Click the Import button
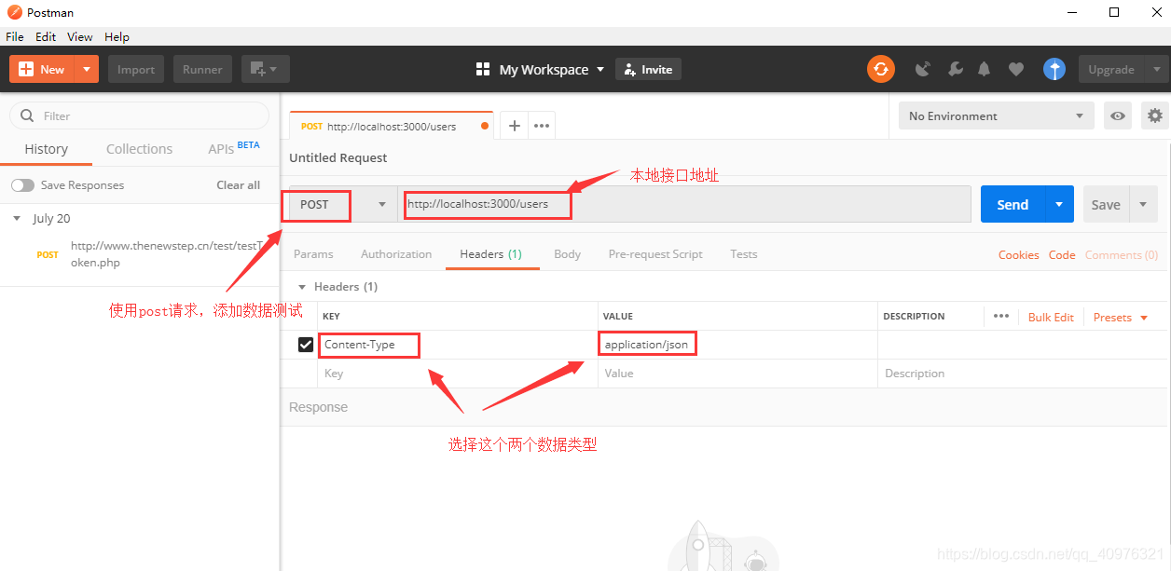 (x=136, y=69)
